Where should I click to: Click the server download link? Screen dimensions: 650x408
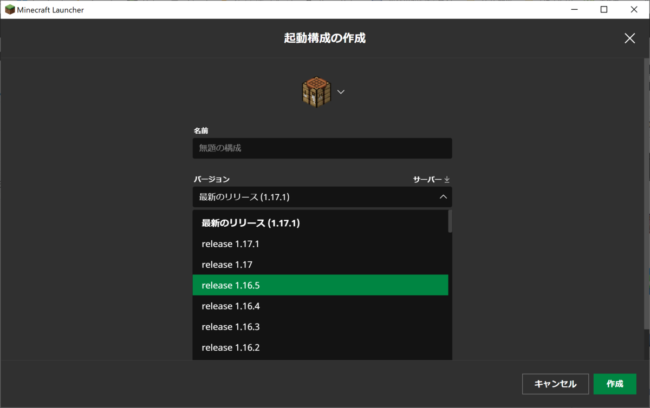pos(432,180)
